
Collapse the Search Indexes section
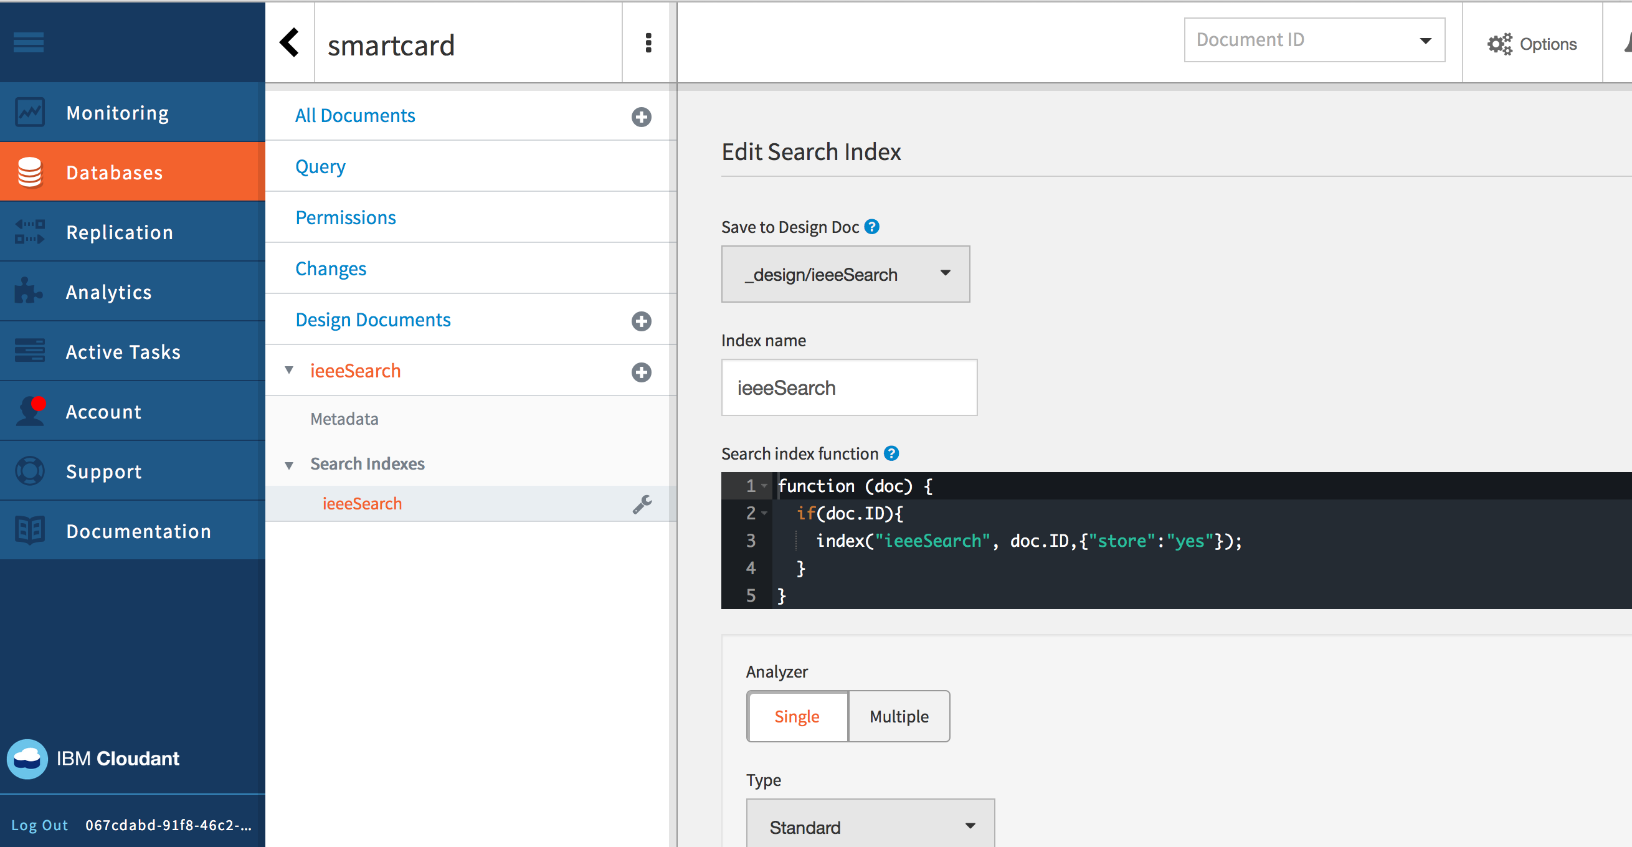coord(289,465)
